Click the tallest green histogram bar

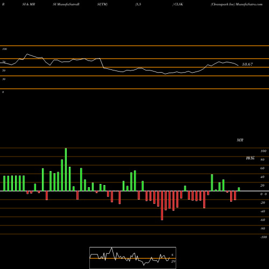(66, 169)
